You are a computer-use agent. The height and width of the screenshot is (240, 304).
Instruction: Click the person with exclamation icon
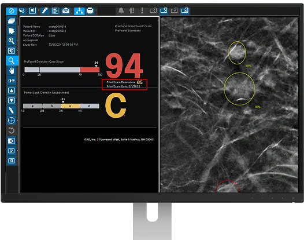[x=132, y=10]
